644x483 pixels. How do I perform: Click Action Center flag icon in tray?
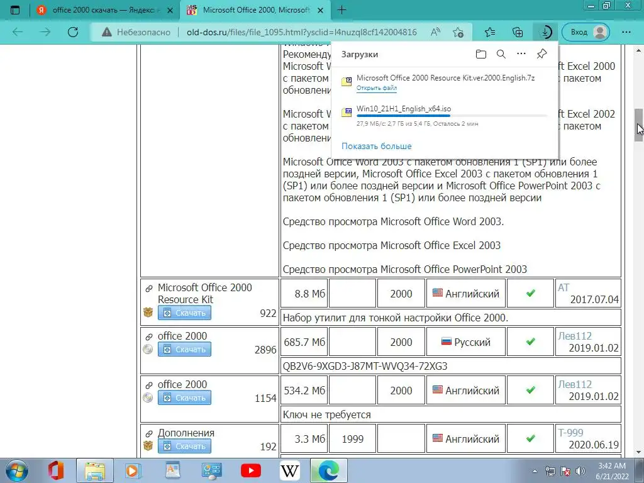coord(565,470)
